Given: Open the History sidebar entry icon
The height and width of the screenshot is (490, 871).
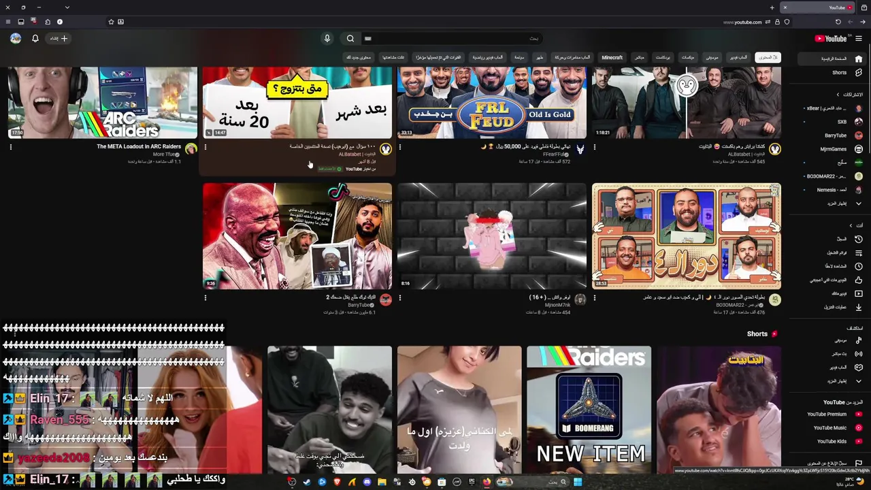Looking at the screenshot, I should click(x=859, y=239).
